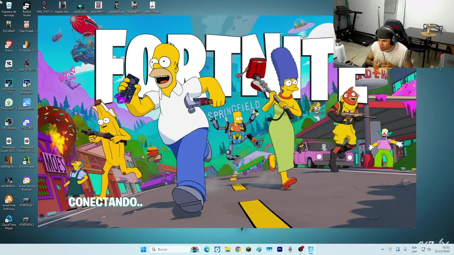Switch the ESP LAA keyboard language indicator
The image size is (454, 255).
pyautogui.click(x=414, y=249)
